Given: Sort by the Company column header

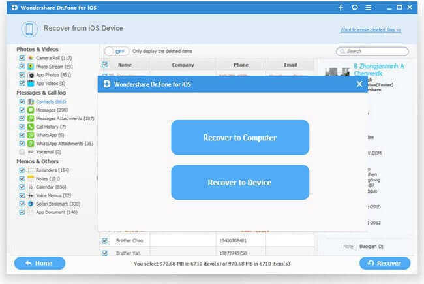Looking at the screenshot, I should click(x=183, y=65).
